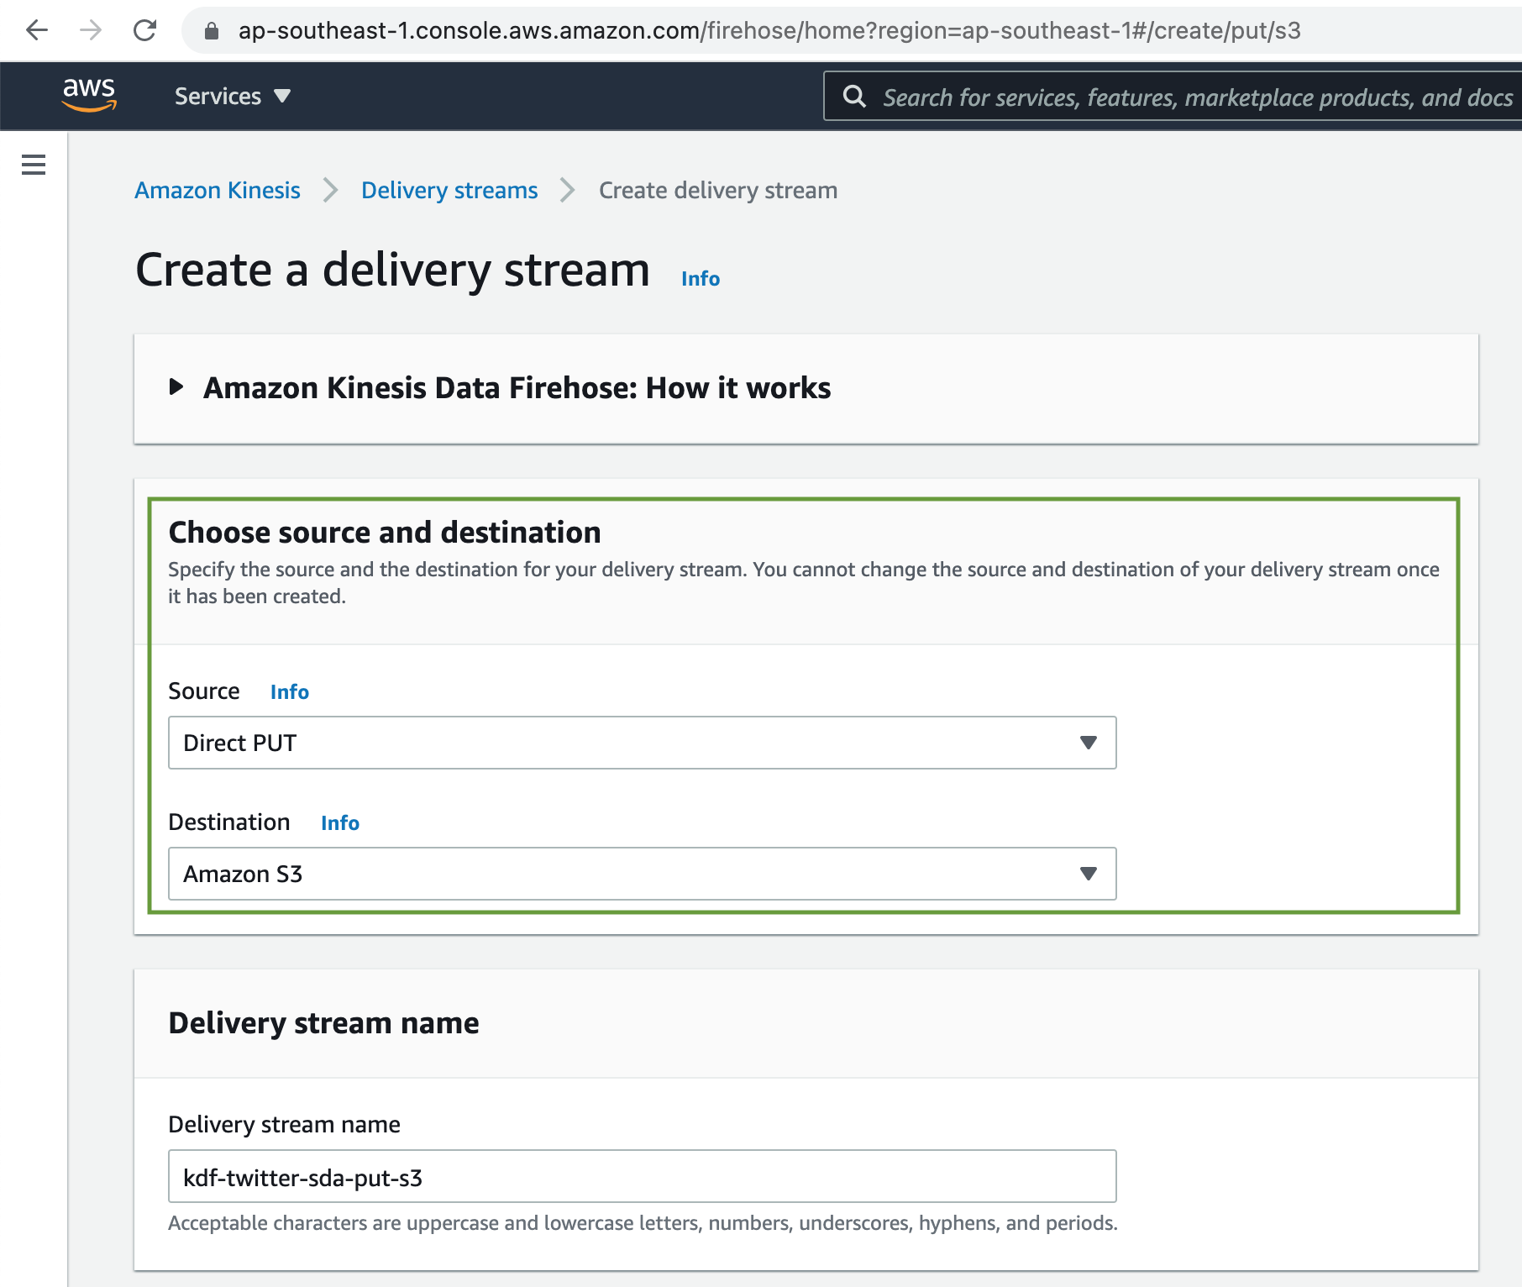Click the AWS logo
The width and height of the screenshot is (1522, 1287).
click(89, 95)
